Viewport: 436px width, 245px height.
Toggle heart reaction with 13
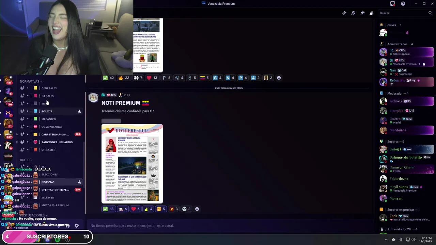[152, 78]
